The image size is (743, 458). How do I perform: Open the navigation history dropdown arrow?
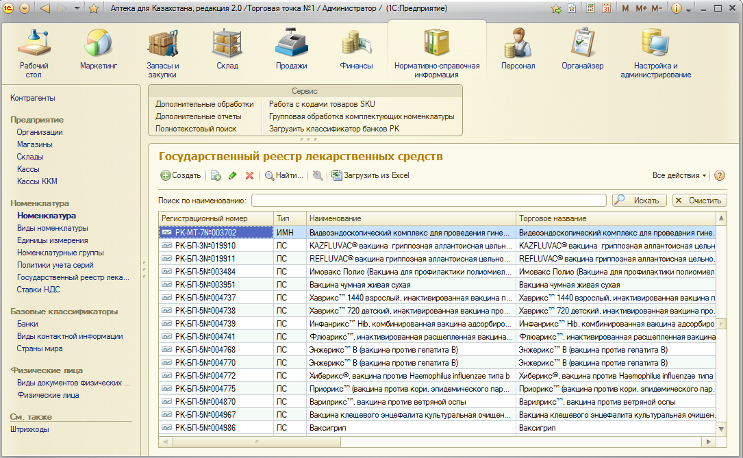pos(77,9)
